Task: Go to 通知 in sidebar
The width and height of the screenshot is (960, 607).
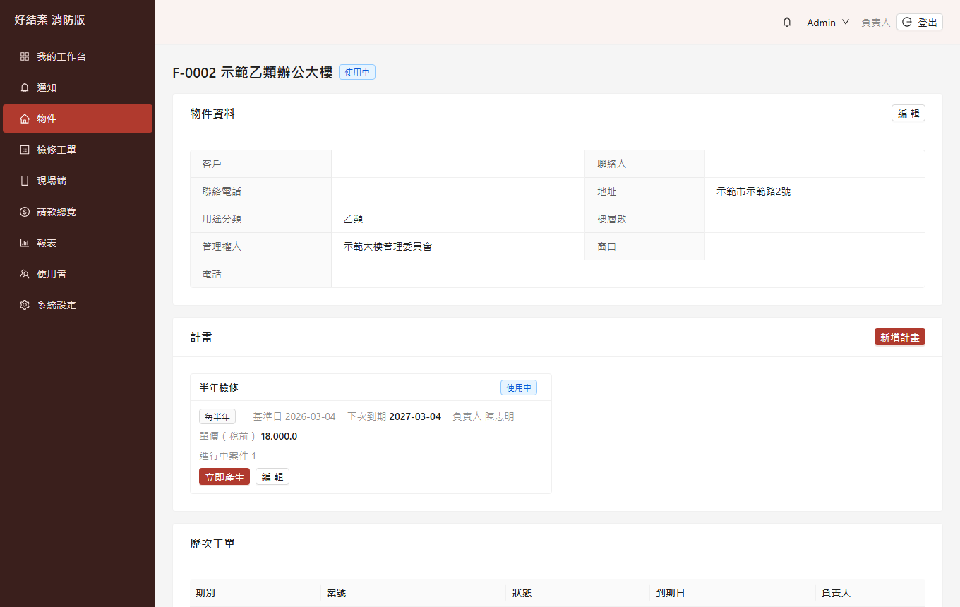Action: (x=78, y=88)
